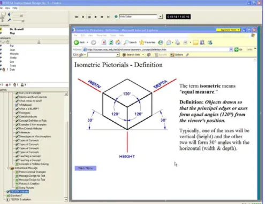Viewport: 265px width, 204px height.
Task: Select participant Michelle
Action: (14, 54)
